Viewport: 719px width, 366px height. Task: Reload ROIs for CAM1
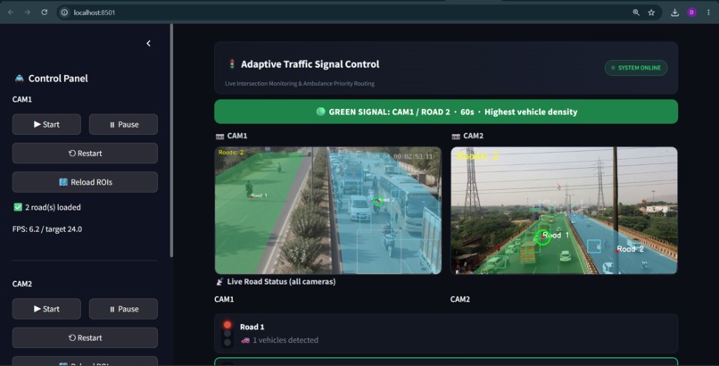click(x=85, y=182)
